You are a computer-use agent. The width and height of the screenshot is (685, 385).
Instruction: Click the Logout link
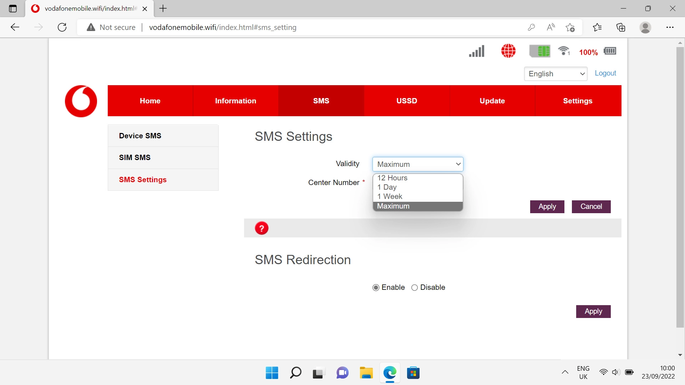point(605,73)
